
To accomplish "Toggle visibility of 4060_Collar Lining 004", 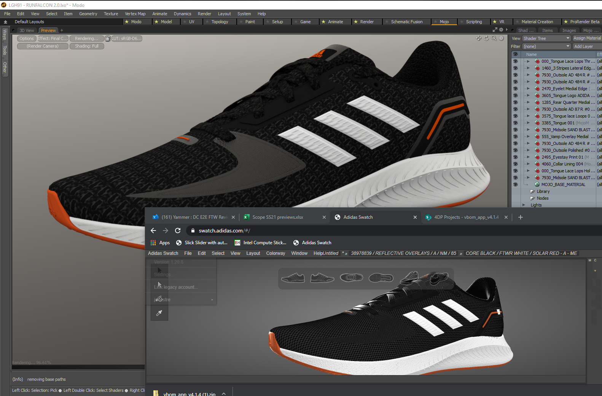I will pos(515,164).
